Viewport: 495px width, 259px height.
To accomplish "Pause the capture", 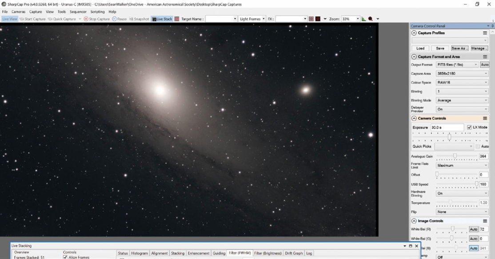I will (x=120, y=19).
